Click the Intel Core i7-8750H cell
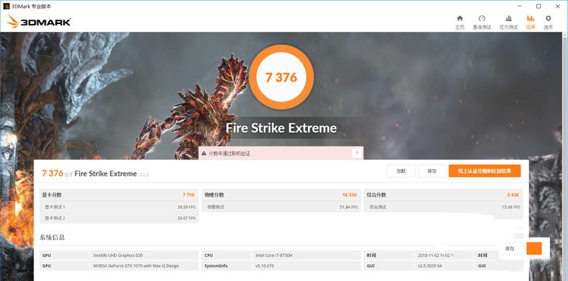 [x=307, y=255]
